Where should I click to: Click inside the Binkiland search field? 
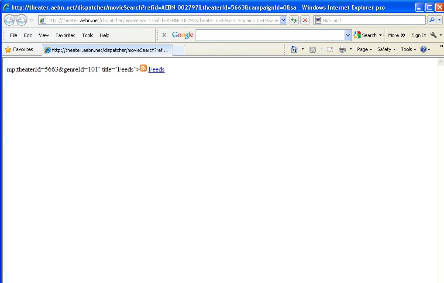click(x=372, y=20)
